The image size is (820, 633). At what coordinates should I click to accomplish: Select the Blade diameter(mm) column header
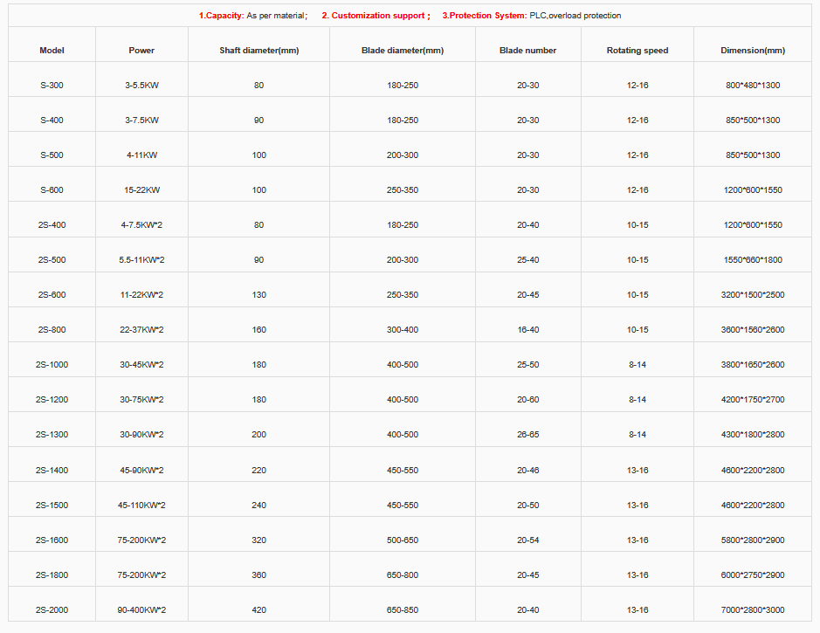pos(402,51)
